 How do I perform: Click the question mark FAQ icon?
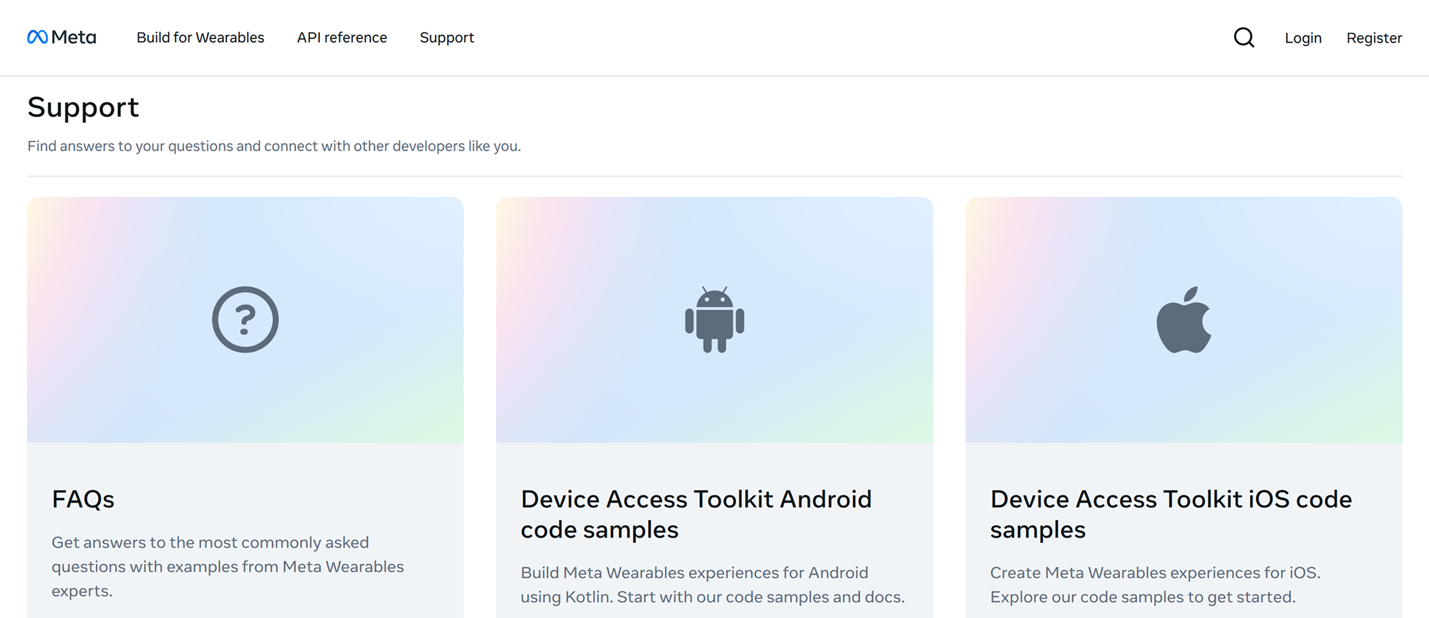click(245, 319)
